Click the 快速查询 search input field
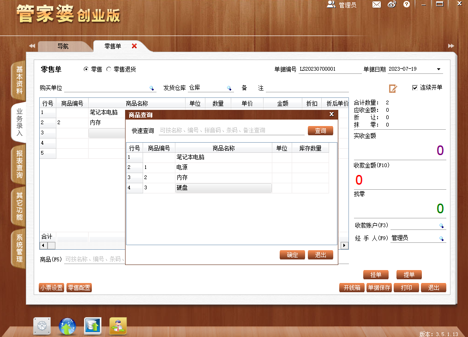Viewport: 468px width, 337px height. click(x=231, y=131)
